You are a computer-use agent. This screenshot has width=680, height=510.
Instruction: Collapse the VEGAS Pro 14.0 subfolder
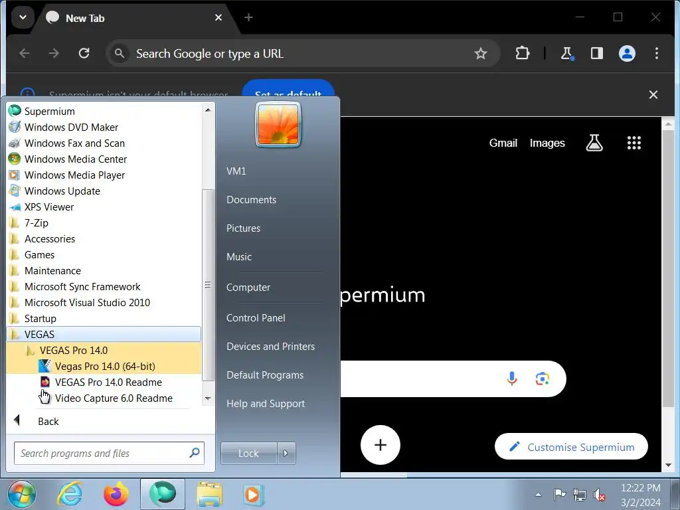pyautogui.click(x=104, y=351)
